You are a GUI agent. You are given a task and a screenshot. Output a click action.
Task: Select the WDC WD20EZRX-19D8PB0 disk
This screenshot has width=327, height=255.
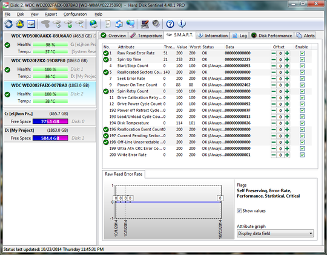[x=50, y=69]
